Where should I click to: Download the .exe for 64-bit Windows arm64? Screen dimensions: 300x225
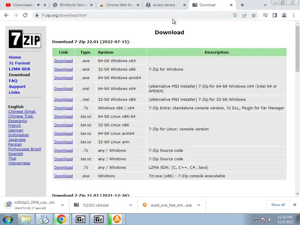63,78
